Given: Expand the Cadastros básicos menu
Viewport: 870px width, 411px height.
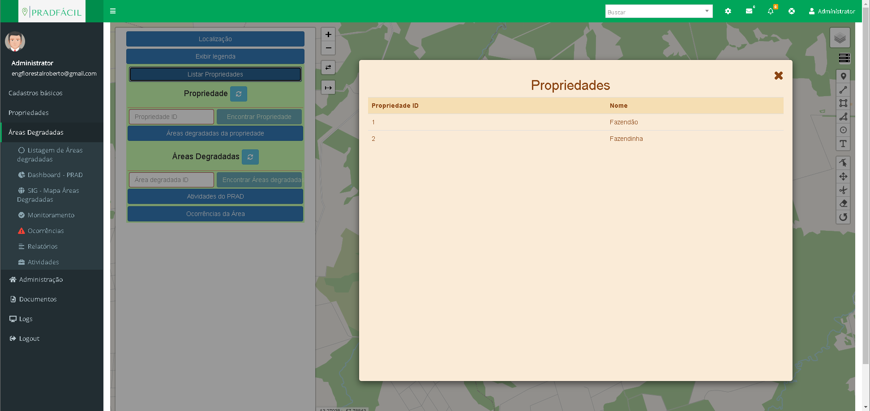Looking at the screenshot, I should 35,93.
